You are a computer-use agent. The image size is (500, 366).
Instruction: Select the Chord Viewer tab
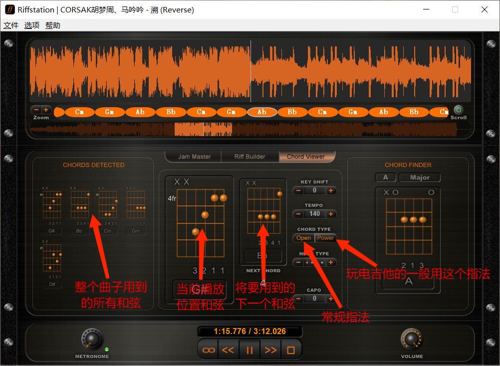[x=306, y=157]
